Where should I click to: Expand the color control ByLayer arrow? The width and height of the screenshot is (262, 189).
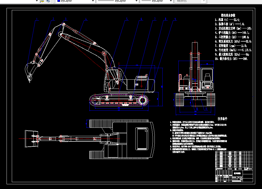tap(93, 1)
